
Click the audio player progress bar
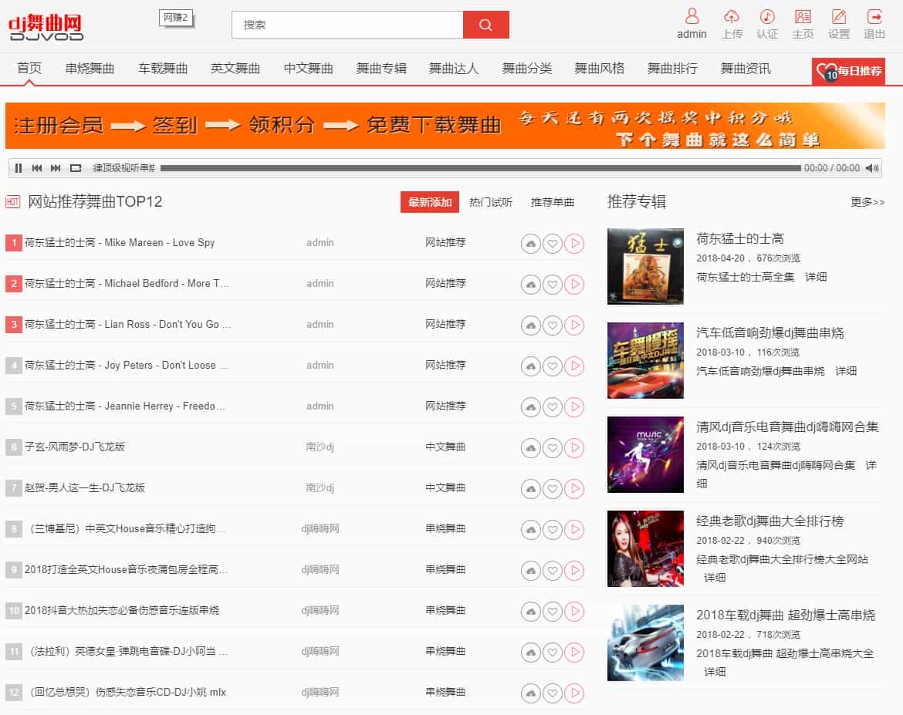[480, 168]
